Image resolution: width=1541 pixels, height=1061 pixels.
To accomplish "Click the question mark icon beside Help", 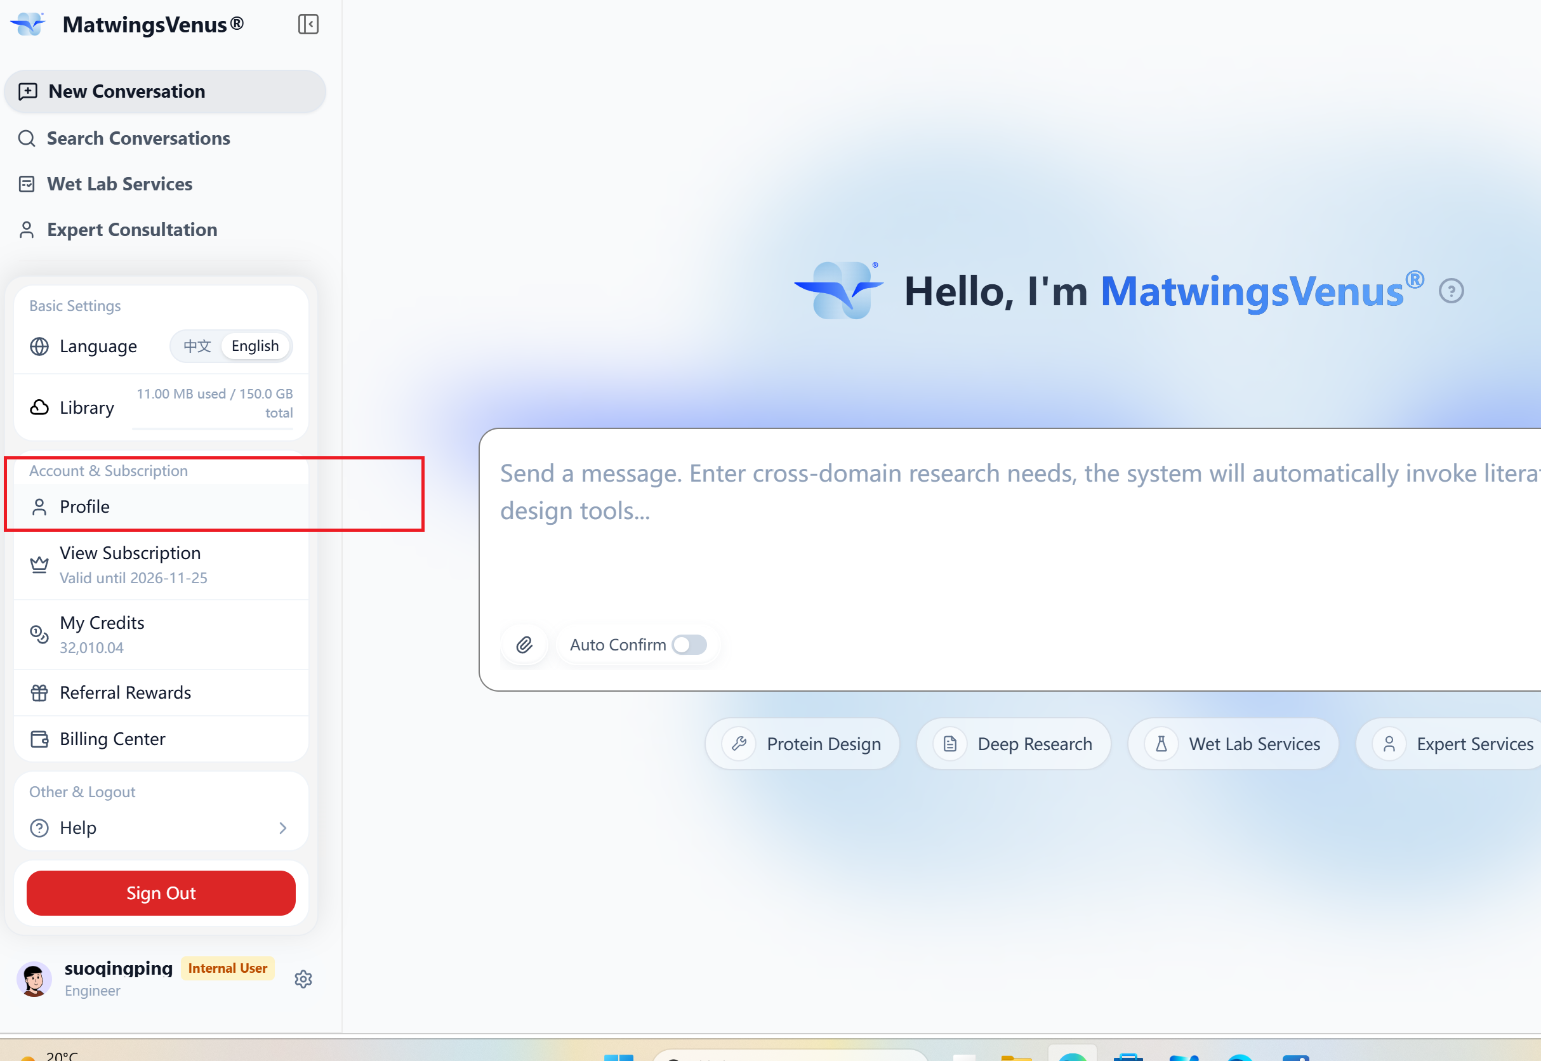I will pos(39,828).
